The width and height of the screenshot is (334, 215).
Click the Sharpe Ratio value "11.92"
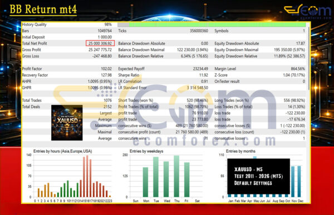pos(204,75)
